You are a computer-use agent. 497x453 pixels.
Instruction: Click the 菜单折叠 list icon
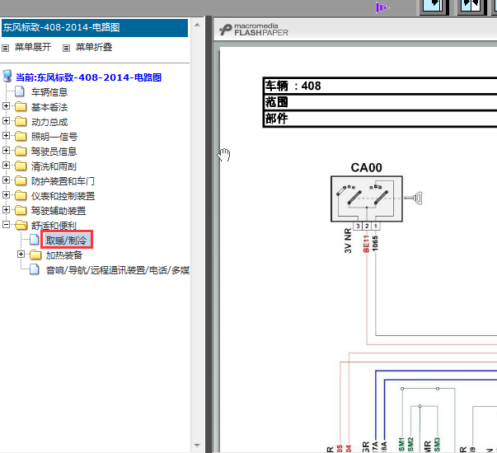[66, 48]
